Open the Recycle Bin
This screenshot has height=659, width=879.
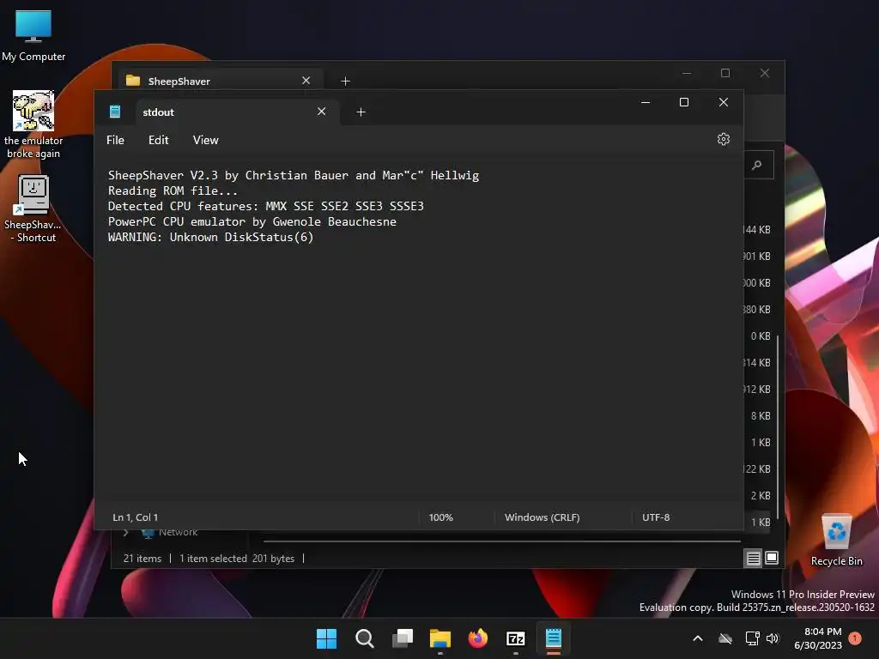pos(836,541)
